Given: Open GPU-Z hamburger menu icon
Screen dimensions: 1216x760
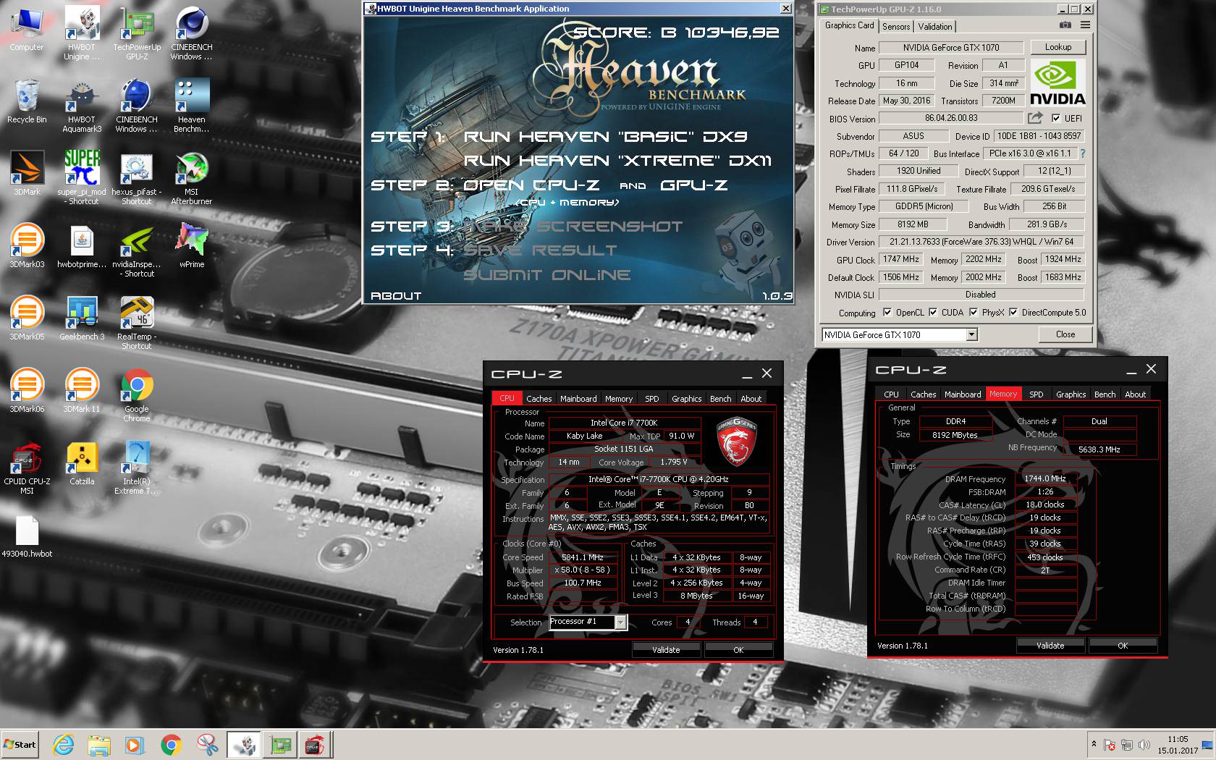Looking at the screenshot, I should click(1085, 25).
